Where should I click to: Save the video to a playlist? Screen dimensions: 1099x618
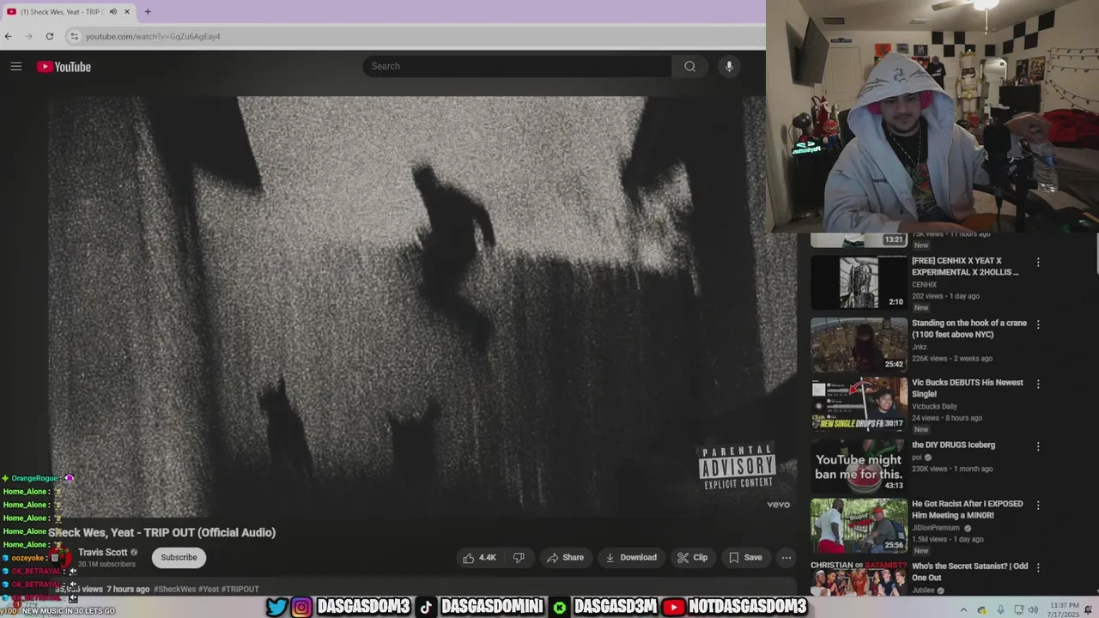tap(745, 557)
